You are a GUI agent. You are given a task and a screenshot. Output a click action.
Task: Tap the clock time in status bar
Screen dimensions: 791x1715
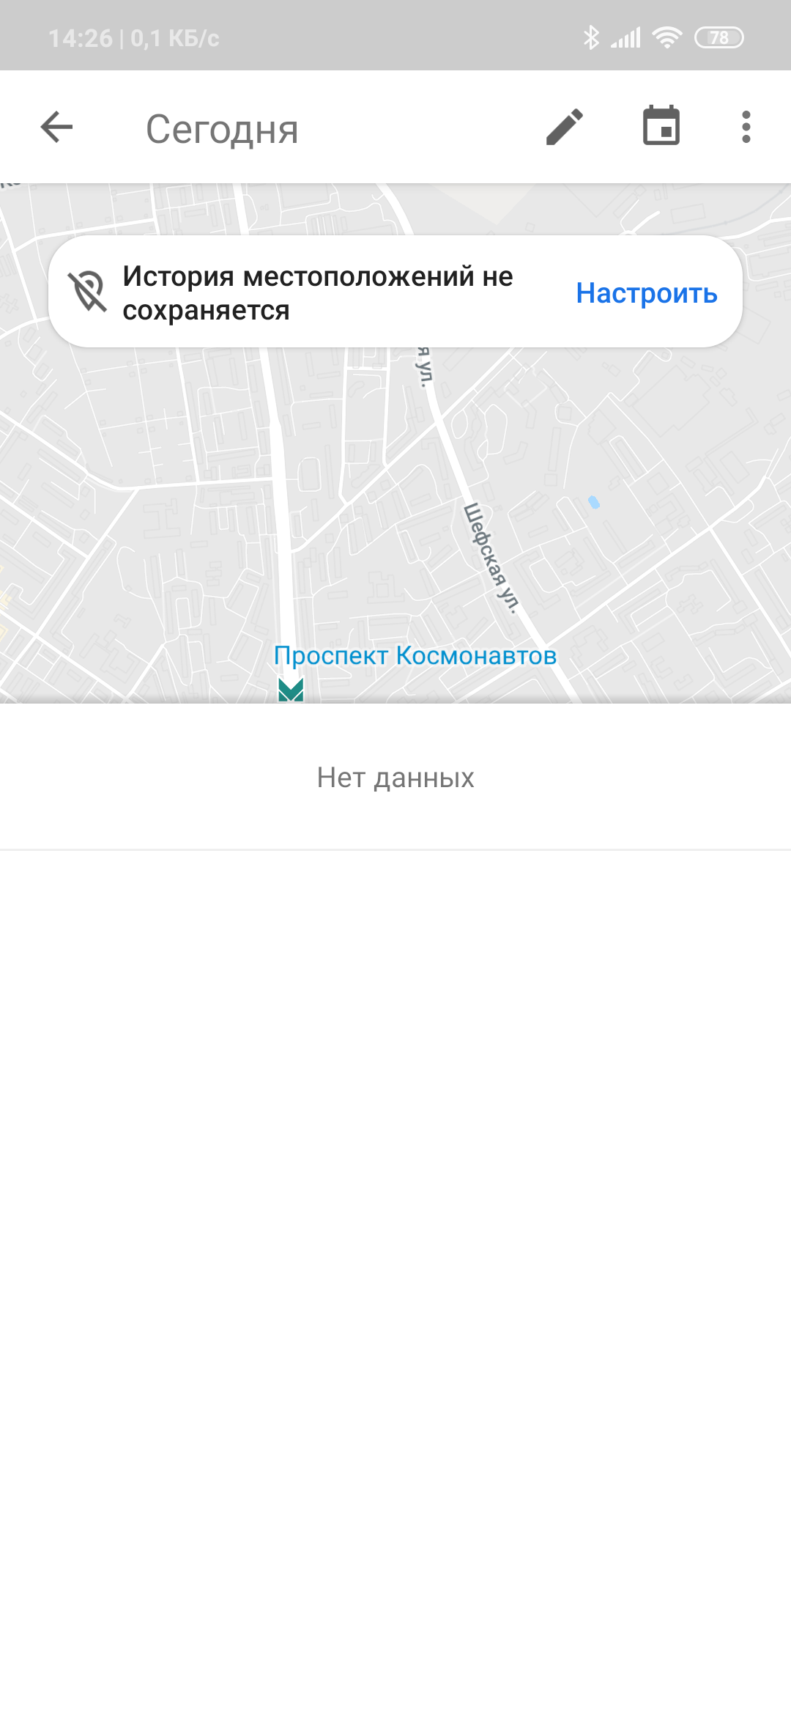coord(81,38)
